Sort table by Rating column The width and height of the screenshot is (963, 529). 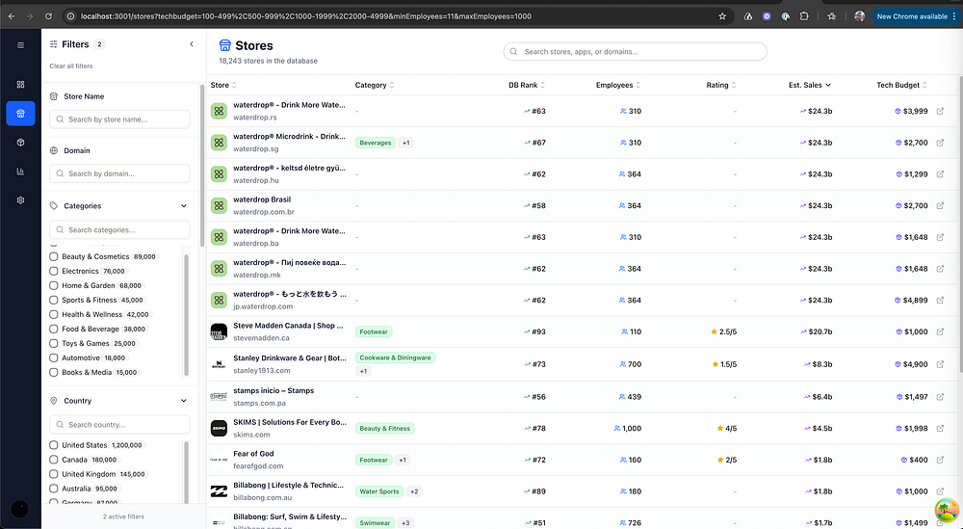click(x=721, y=86)
